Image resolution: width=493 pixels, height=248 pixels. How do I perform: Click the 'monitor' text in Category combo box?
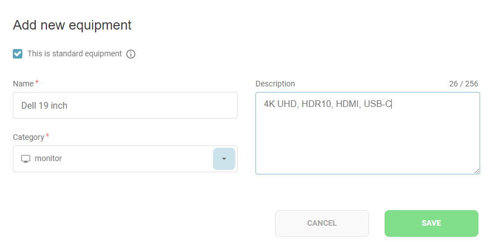(x=48, y=159)
